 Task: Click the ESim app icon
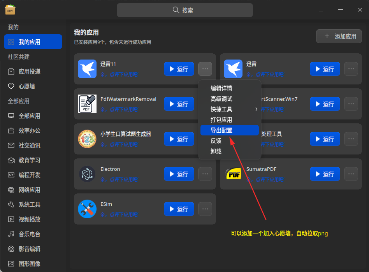[x=87, y=209]
